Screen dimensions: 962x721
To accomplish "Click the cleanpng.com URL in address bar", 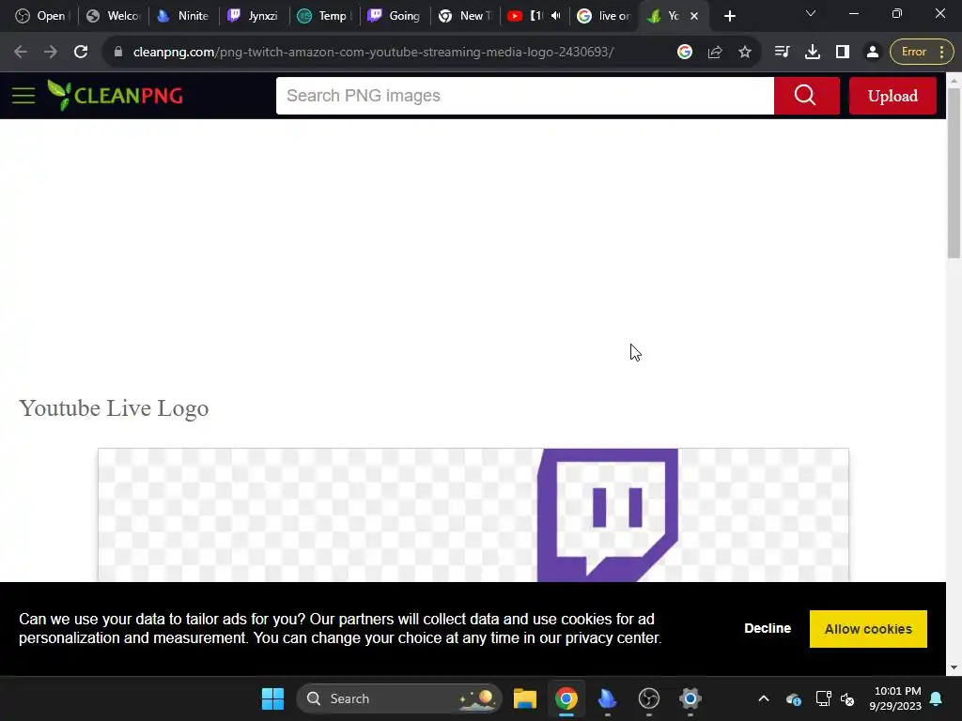I will (x=373, y=53).
